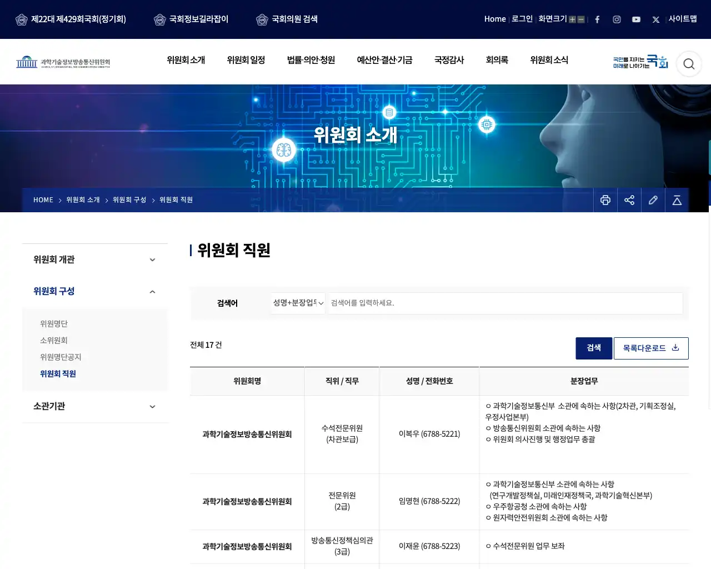711x569 pixels.
Task: Open 국회정보길라잡이 link
Action: coord(191,19)
